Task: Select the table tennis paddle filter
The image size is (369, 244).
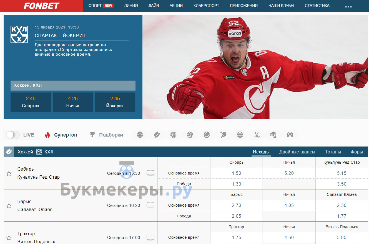Action: click(x=224, y=135)
